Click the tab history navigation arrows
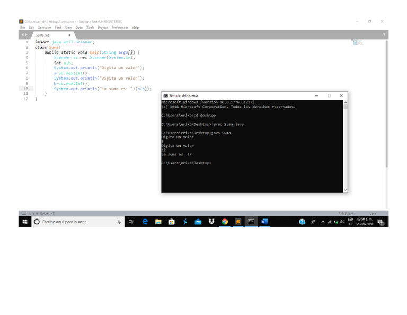This screenshot has width=407, height=315. pyautogui.click(x=24, y=35)
